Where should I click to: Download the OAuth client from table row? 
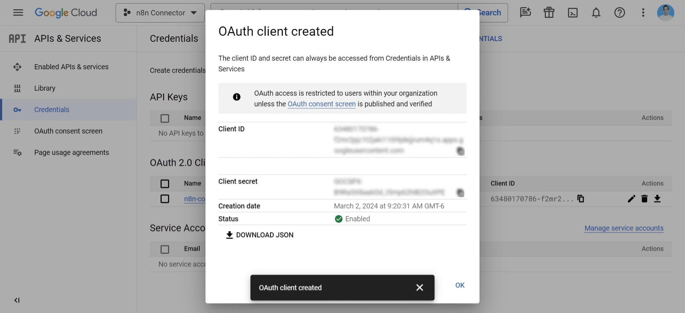(657, 198)
